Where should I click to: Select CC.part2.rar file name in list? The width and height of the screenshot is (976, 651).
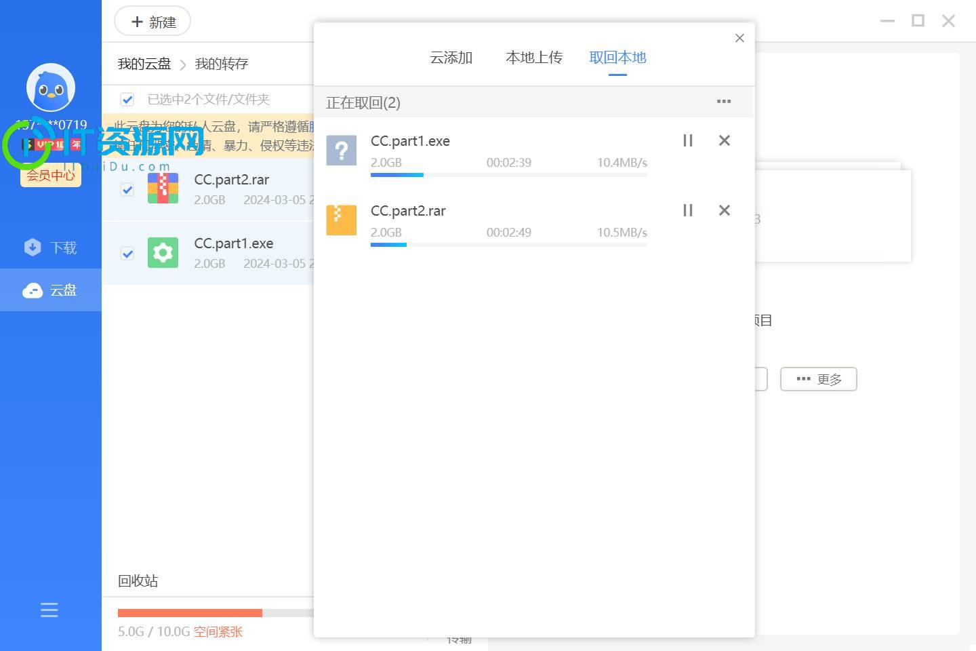pyautogui.click(x=232, y=180)
